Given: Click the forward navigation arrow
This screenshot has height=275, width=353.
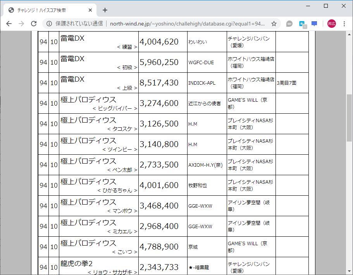Looking at the screenshot, I should coord(21,23).
